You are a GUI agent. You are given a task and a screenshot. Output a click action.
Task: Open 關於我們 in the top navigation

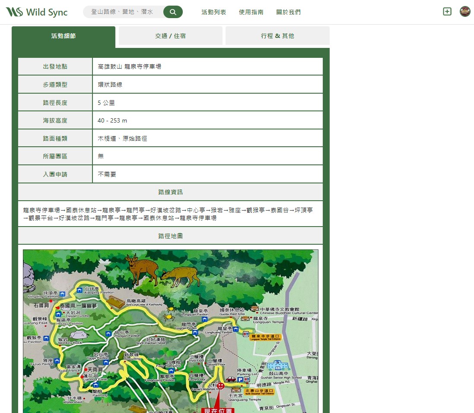[288, 12]
